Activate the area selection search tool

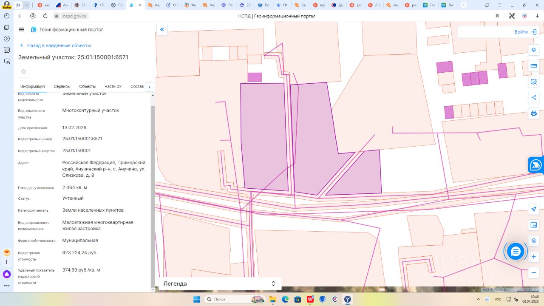pyautogui.click(x=534, y=82)
